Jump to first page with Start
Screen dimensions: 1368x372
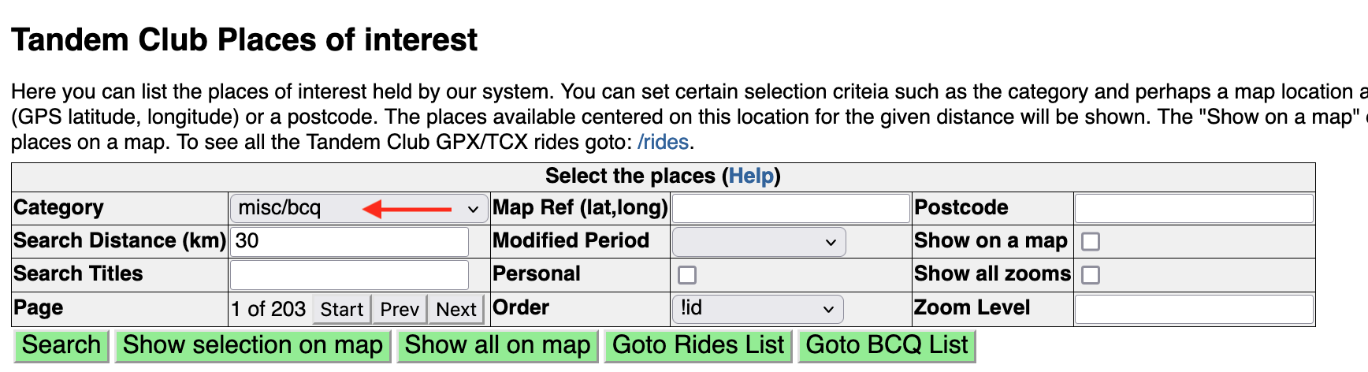click(x=341, y=310)
